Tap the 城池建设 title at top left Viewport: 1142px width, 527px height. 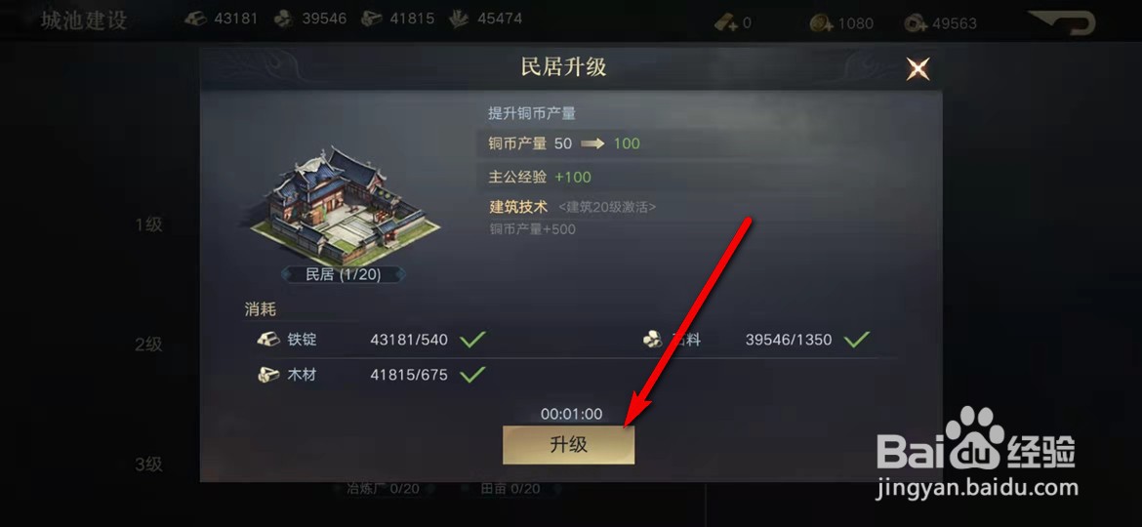pyautogui.click(x=84, y=20)
